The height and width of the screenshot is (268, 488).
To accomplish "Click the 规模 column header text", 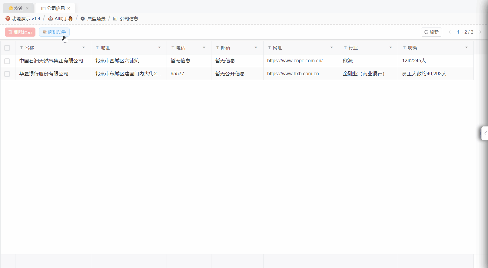I will (x=412, y=48).
